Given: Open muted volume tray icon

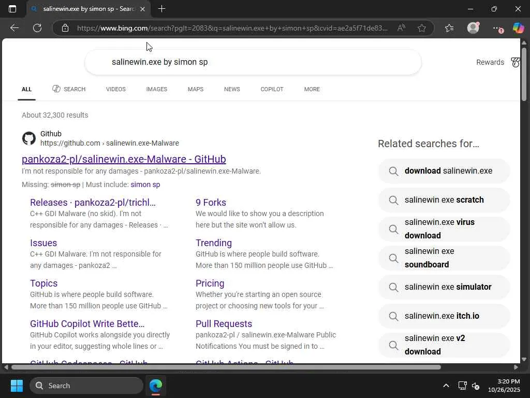Looking at the screenshot, I should (476, 386).
